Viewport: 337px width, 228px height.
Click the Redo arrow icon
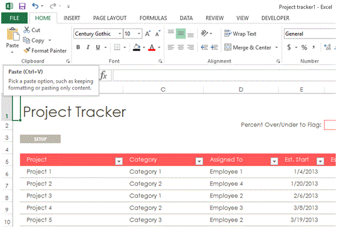pyautogui.click(x=53, y=6)
